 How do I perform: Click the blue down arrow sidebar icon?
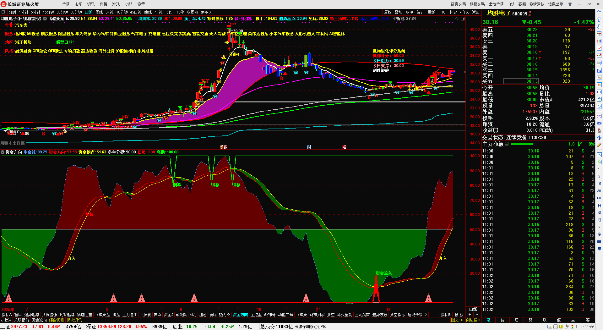pos(599,26)
